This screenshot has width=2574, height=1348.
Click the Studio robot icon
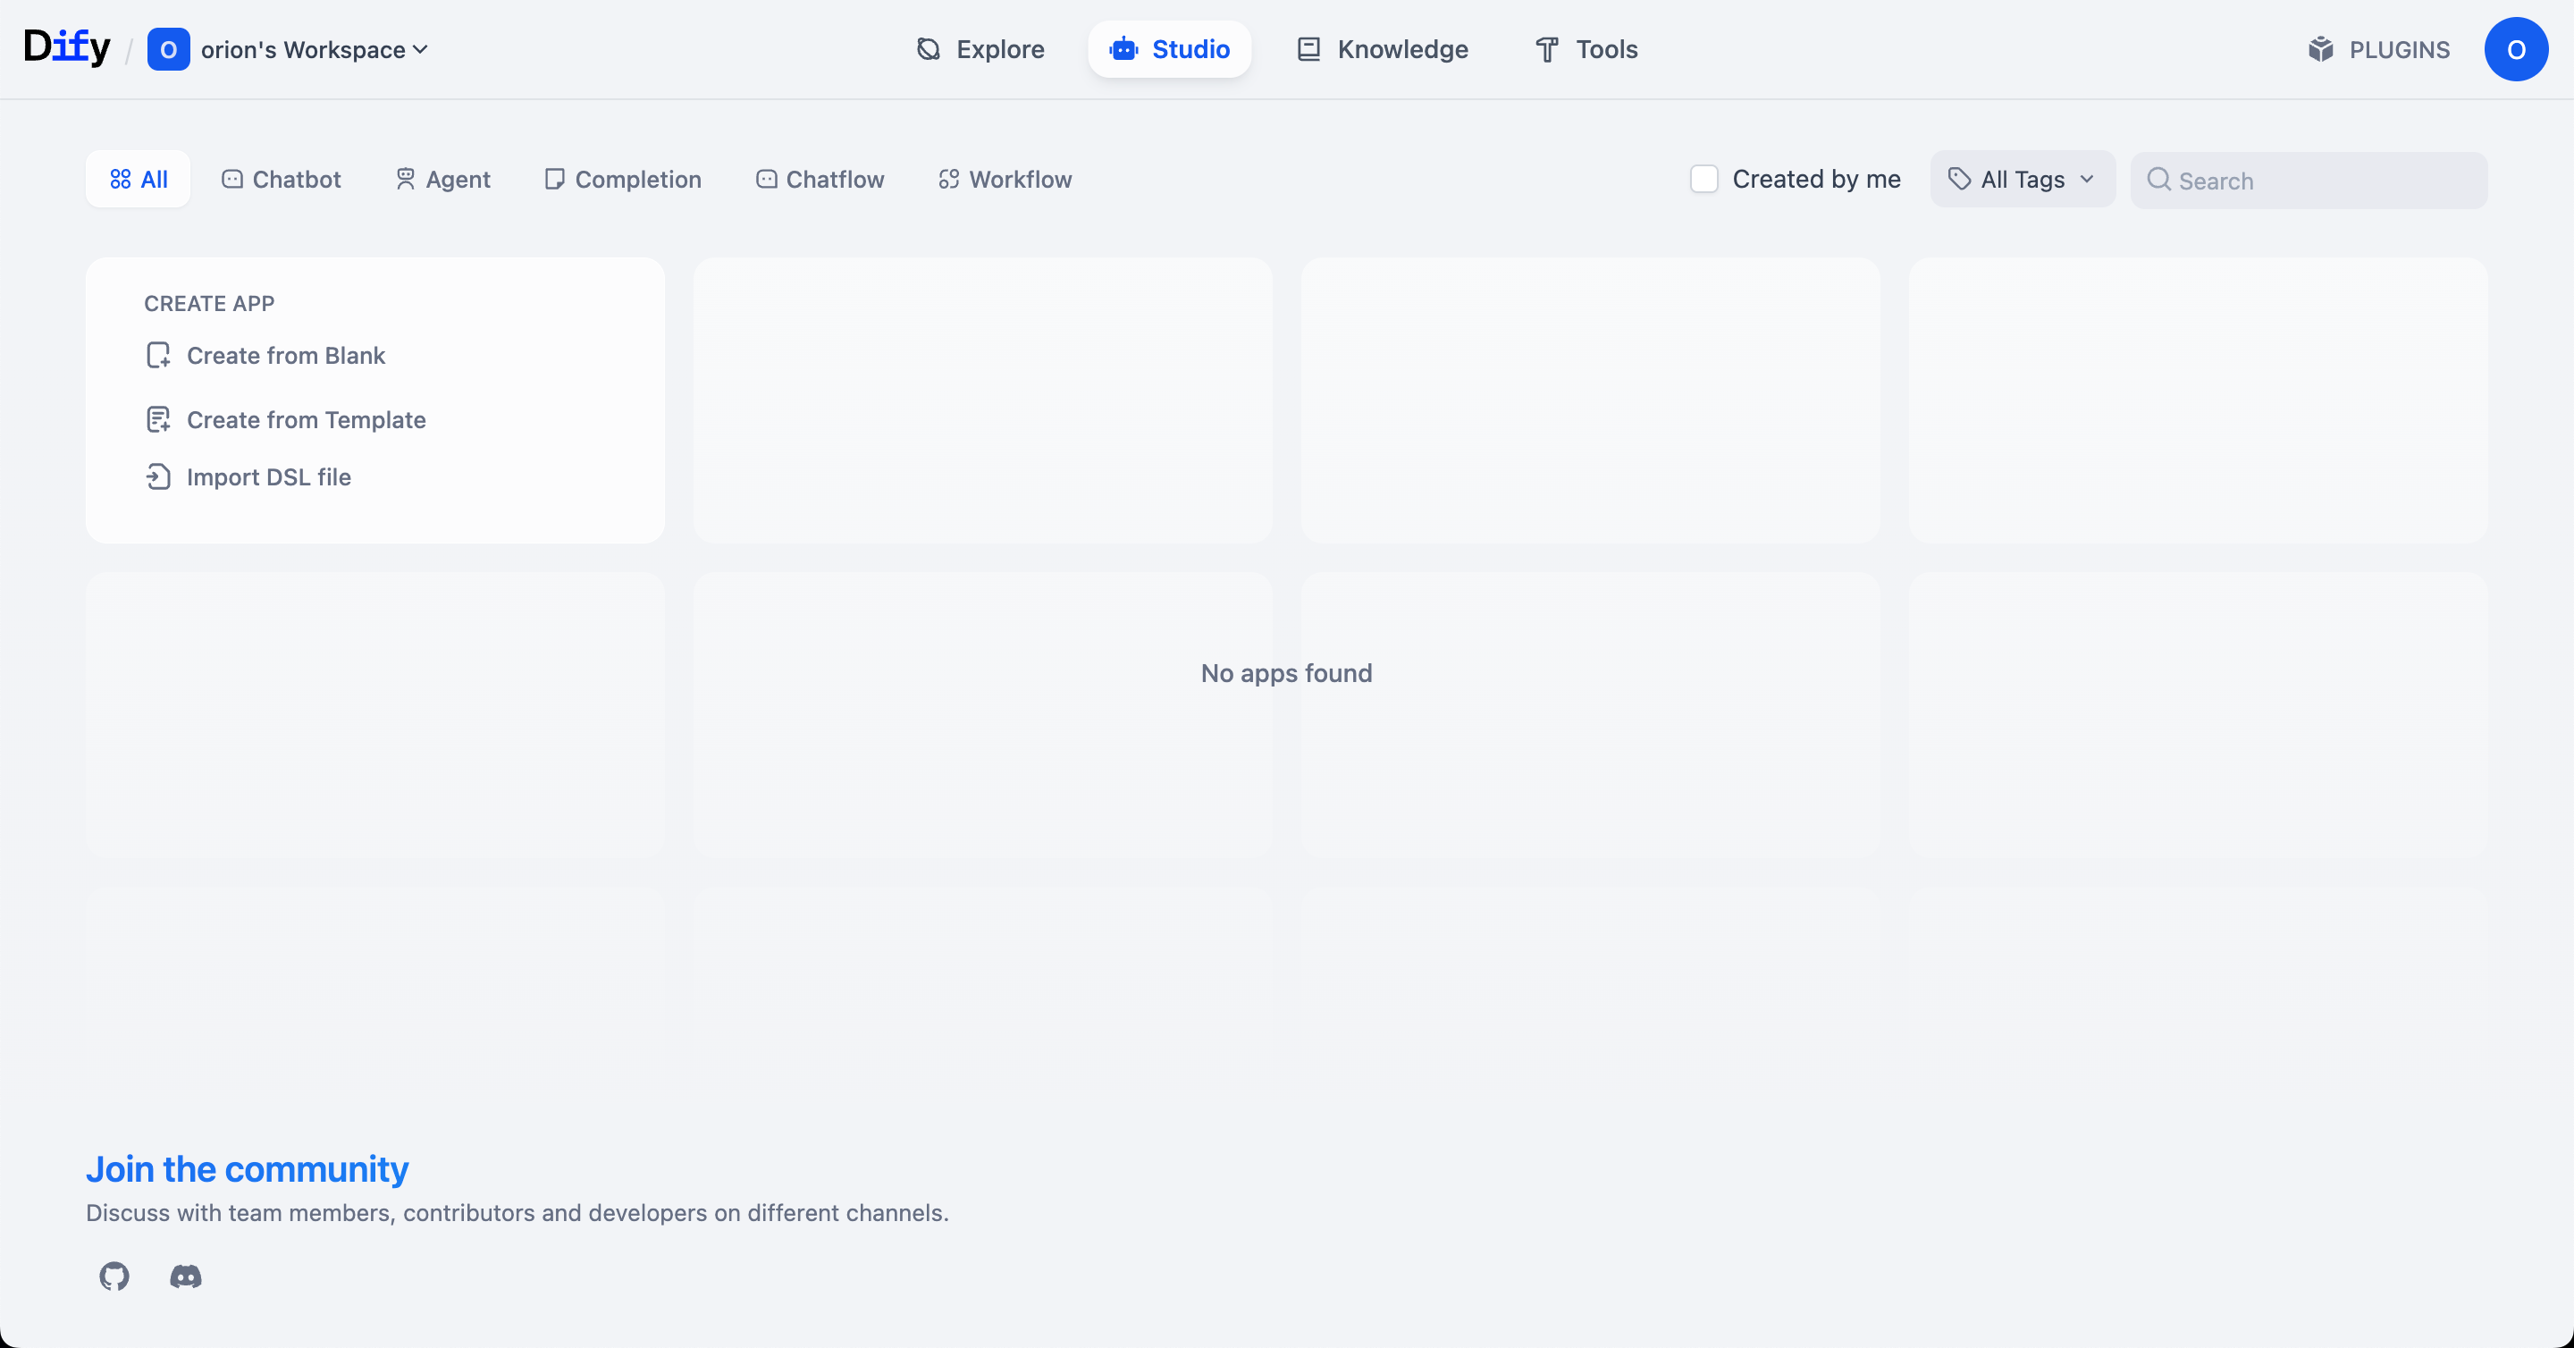coord(1123,49)
